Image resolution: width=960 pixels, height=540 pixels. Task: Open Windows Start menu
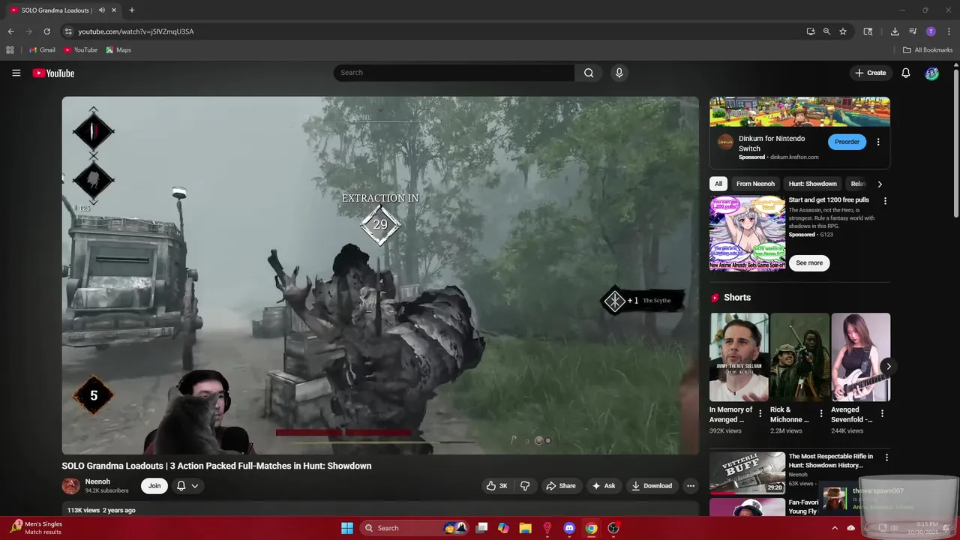click(346, 528)
